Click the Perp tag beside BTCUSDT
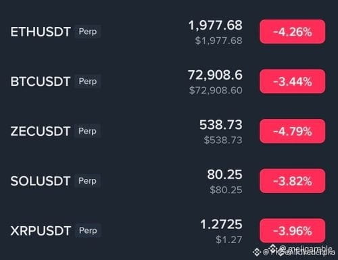The width and height of the screenshot is (338, 260). (x=88, y=81)
